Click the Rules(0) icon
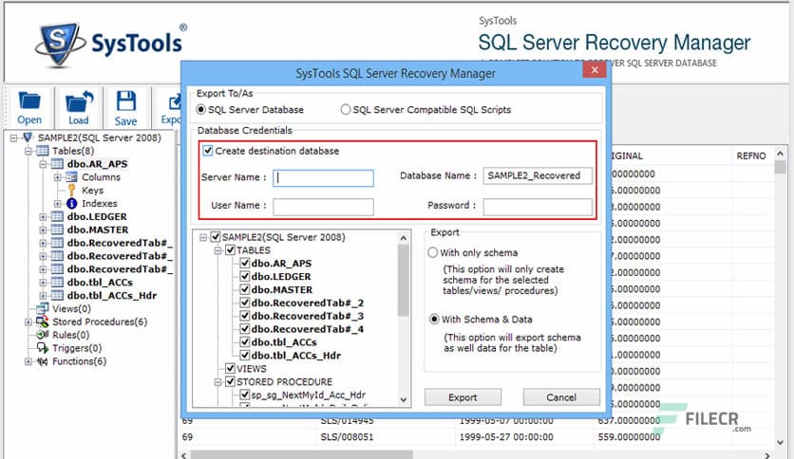794x459 pixels. click(43, 335)
